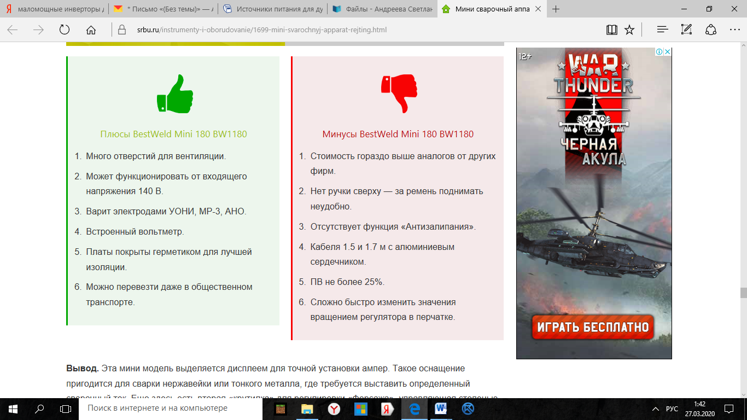Open the browser home page
The height and width of the screenshot is (420, 747).
click(91, 30)
